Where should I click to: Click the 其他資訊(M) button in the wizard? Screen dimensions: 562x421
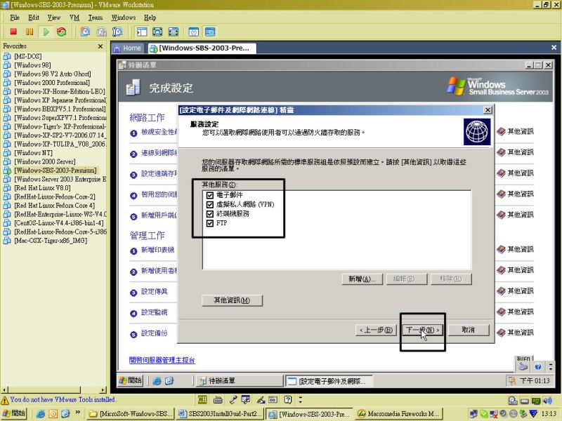(232, 300)
